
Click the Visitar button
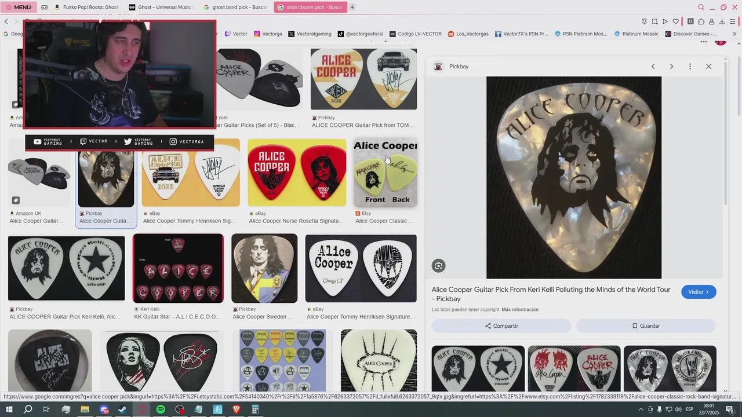pyautogui.click(x=699, y=292)
